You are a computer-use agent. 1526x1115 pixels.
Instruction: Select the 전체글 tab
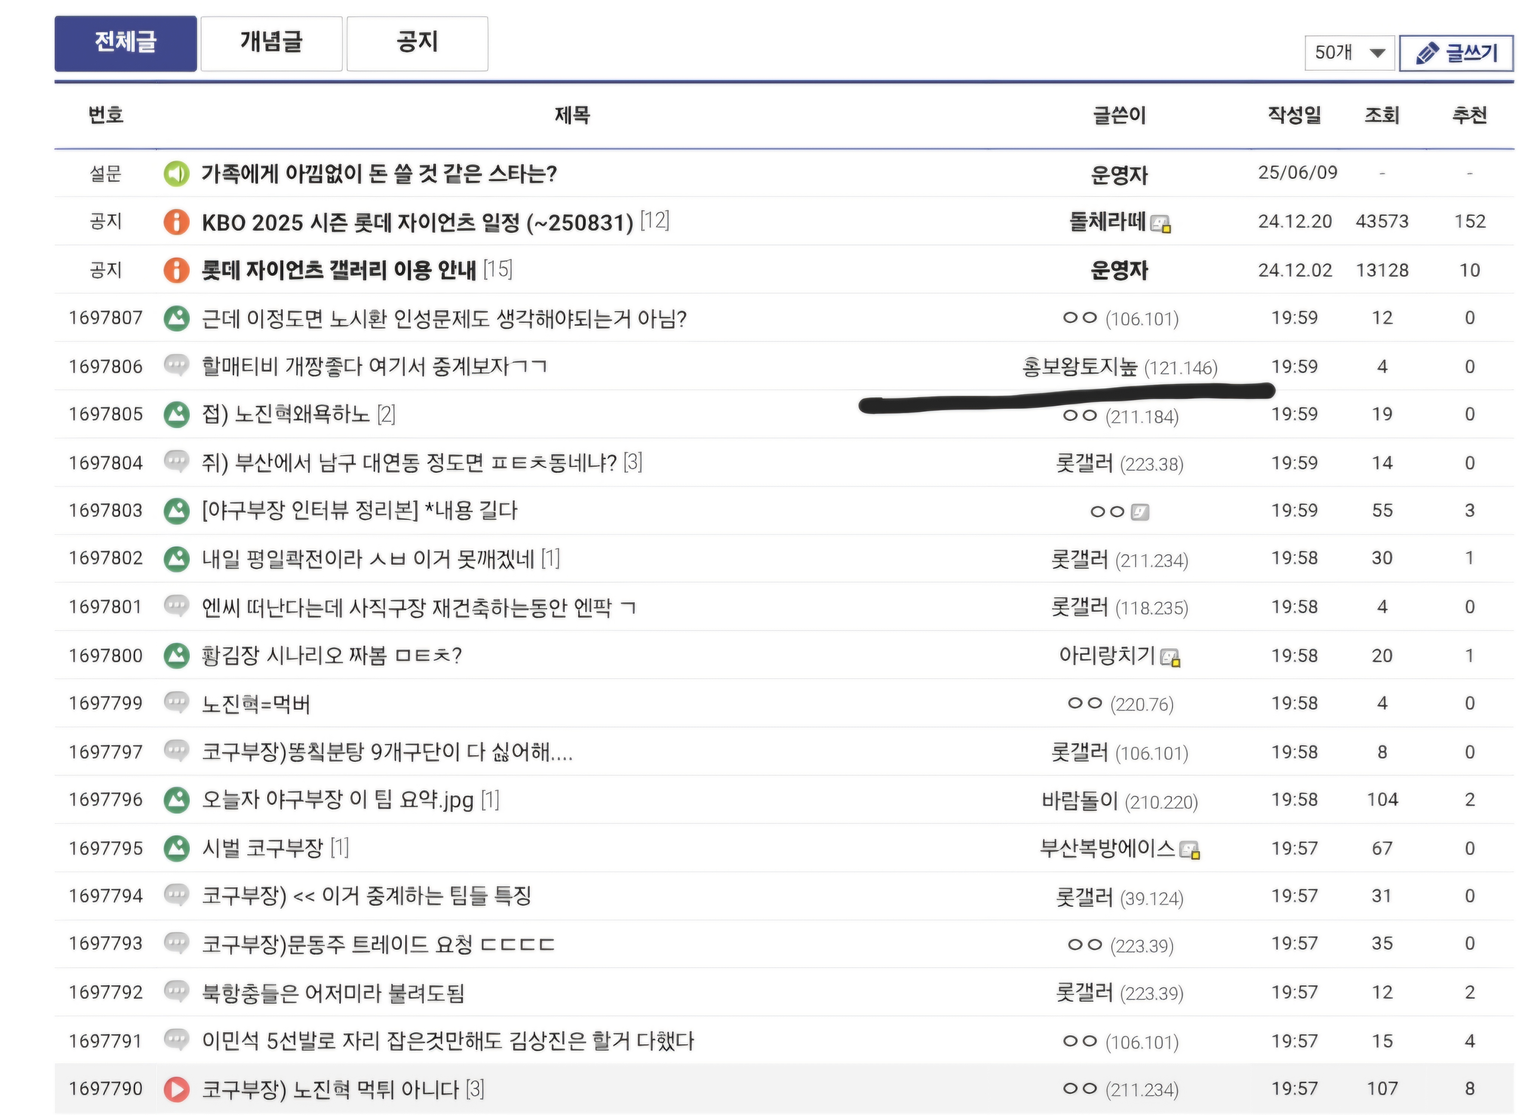coord(126,43)
